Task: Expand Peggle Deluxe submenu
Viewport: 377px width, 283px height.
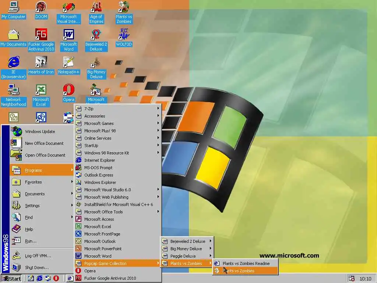Action: [x=187, y=256]
